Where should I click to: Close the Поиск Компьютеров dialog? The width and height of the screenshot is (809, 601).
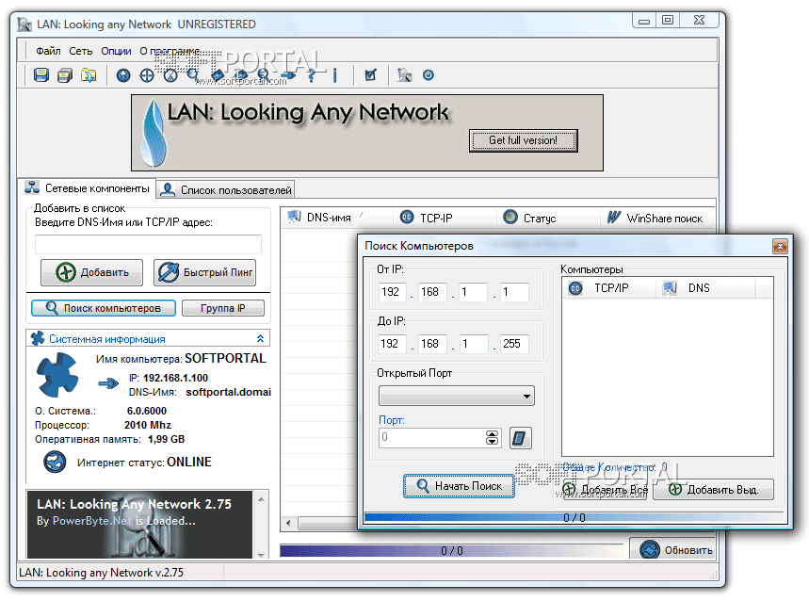[x=780, y=246]
